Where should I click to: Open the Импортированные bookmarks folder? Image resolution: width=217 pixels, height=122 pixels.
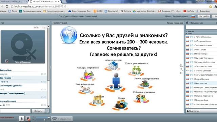click(54, 11)
